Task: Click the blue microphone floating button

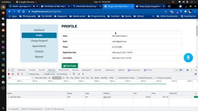Action: [x=188, y=58]
